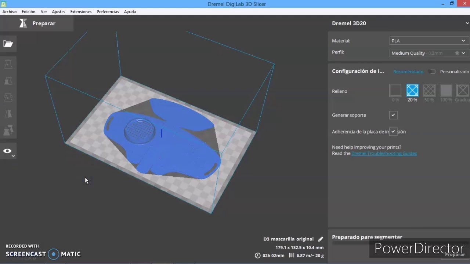Screen dimensions: 470x264
Task: Click the 6.87 m/~ 20 g filament estimate
Action: (310, 256)
